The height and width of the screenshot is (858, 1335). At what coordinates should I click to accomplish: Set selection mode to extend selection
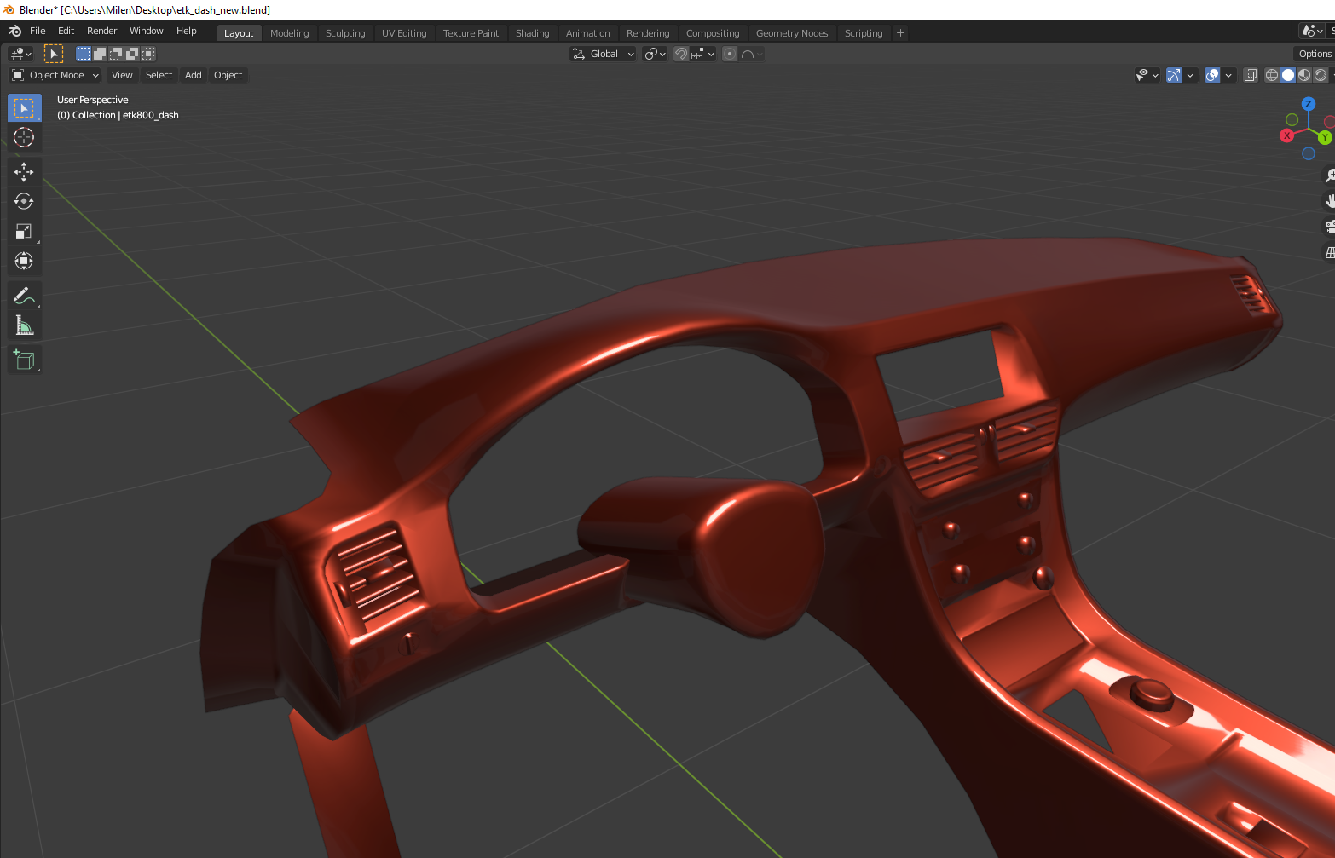[x=100, y=54]
